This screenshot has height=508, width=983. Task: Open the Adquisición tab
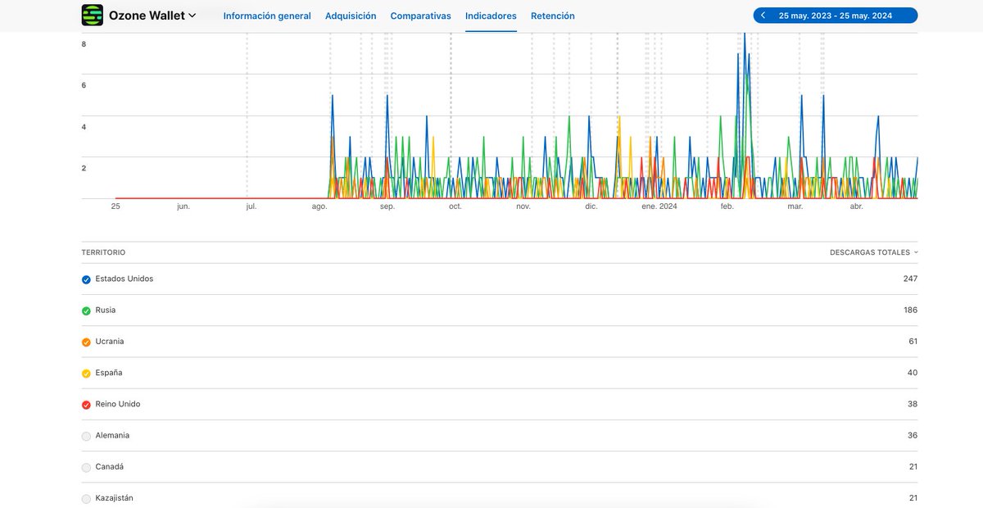point(351,16)
